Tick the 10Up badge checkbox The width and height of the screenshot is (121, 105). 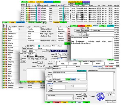pos(82,96)
